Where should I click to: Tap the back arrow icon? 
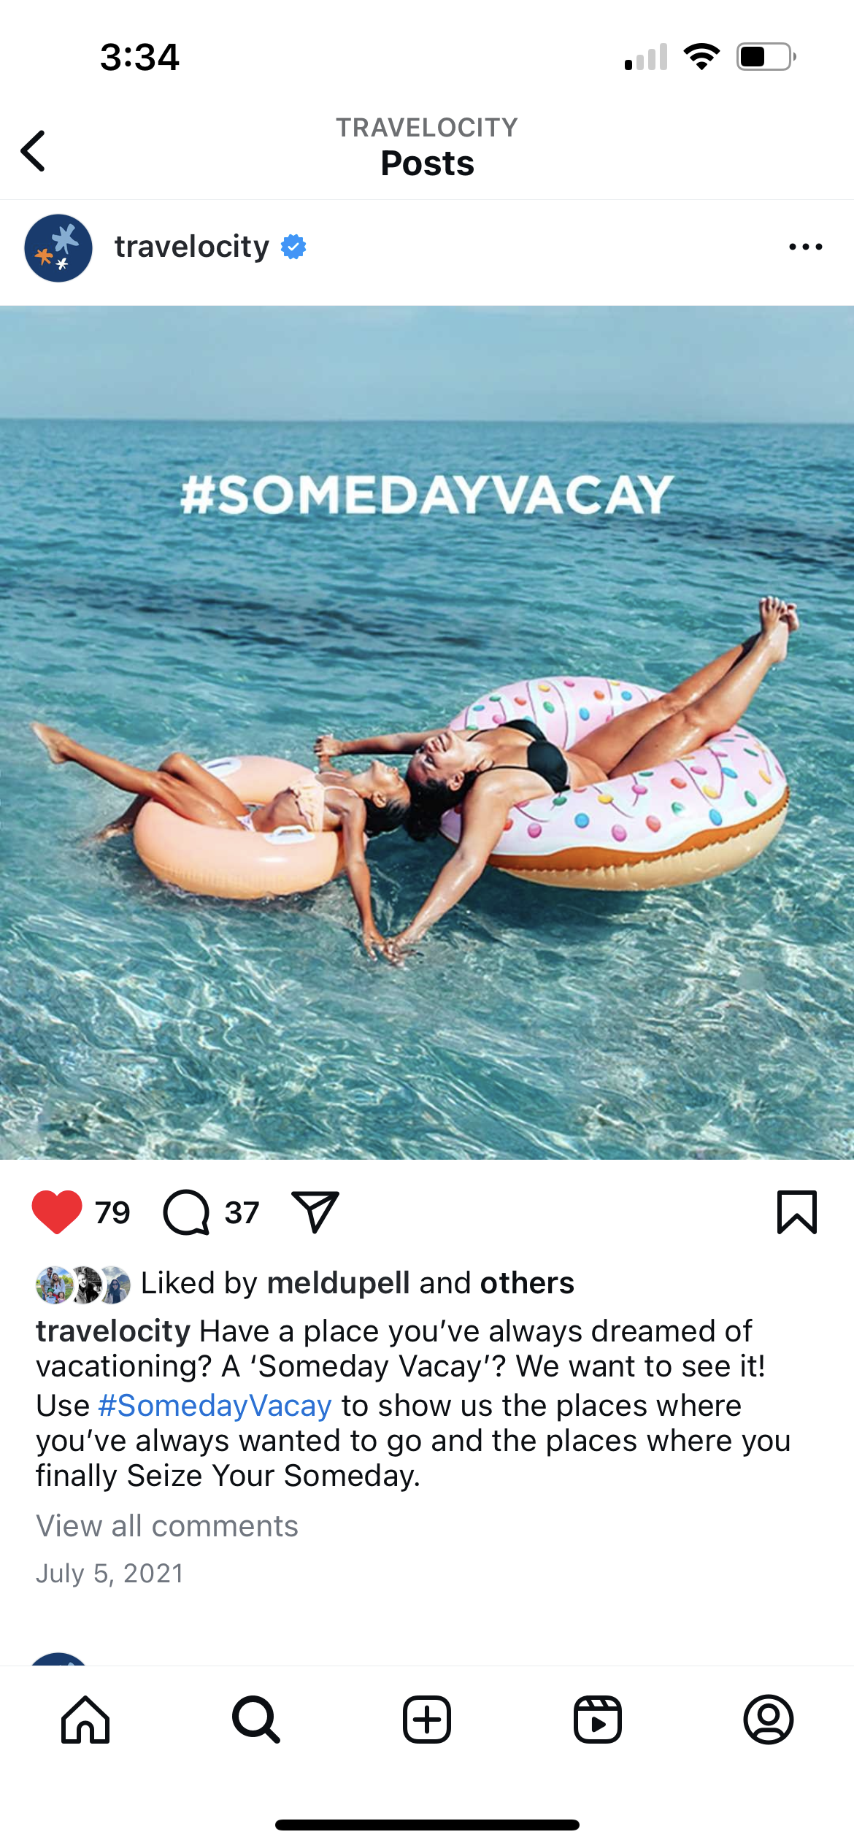34,151
